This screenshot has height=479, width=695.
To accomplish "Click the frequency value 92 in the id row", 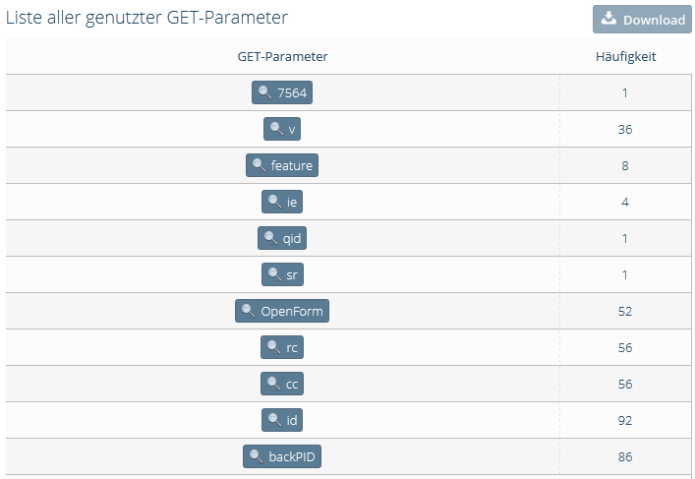I will tap(625, 420).
